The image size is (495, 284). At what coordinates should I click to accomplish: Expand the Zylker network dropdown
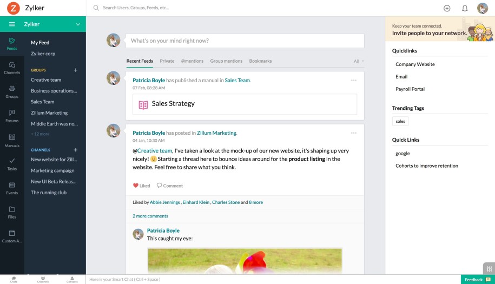78,24
